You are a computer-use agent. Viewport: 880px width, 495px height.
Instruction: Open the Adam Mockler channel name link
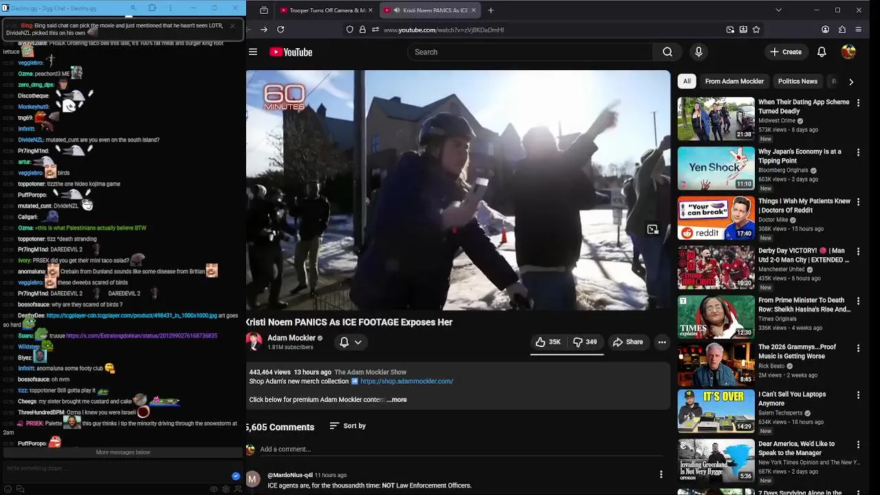pos(291,338)
